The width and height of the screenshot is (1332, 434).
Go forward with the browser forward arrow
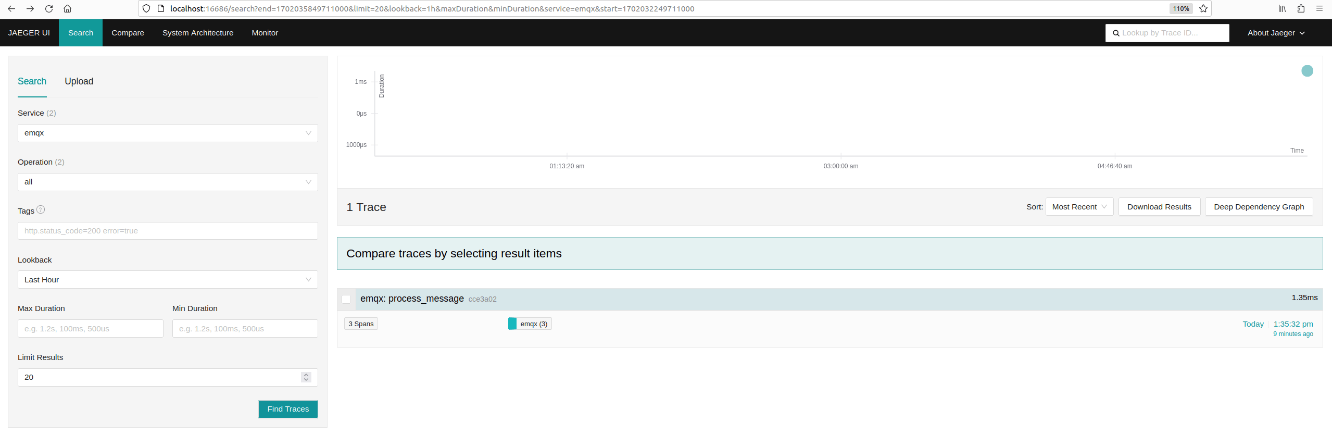(30, 9)
